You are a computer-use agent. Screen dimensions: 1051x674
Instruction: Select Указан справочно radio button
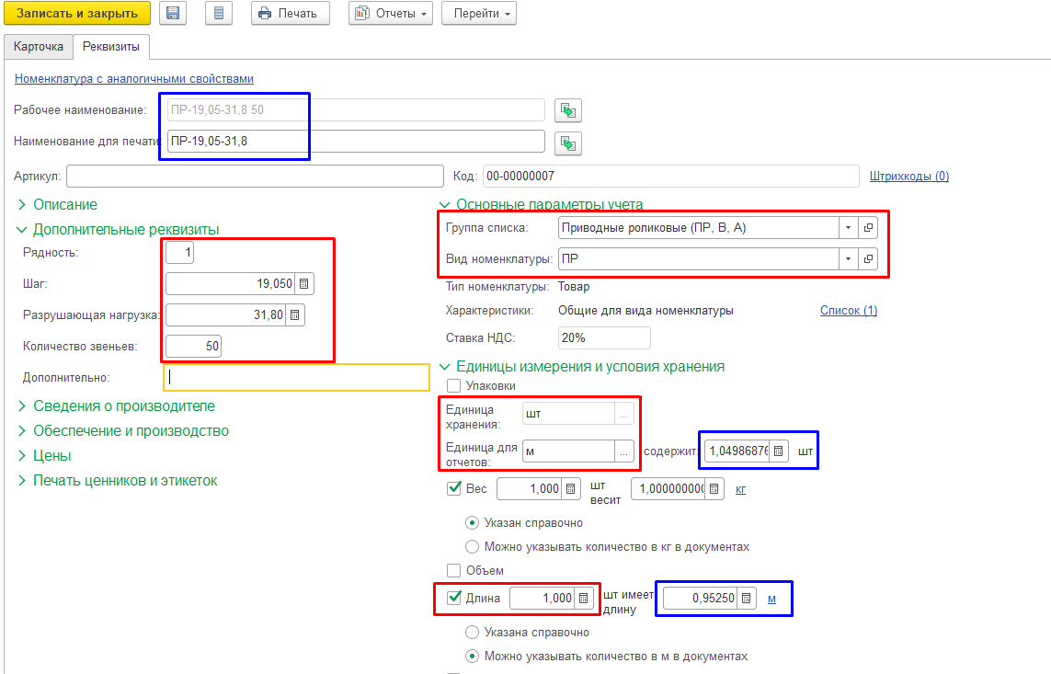(472, 522)
